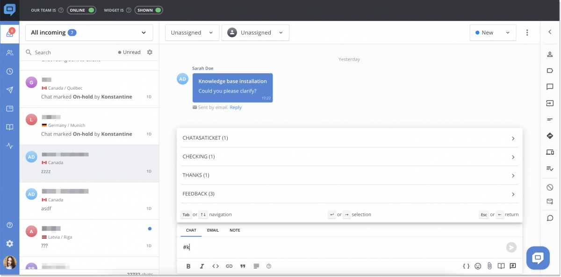This screenshot has height=277, width=561.
Task: Toggle italic formatting in message editor
Action: [202, 266]
